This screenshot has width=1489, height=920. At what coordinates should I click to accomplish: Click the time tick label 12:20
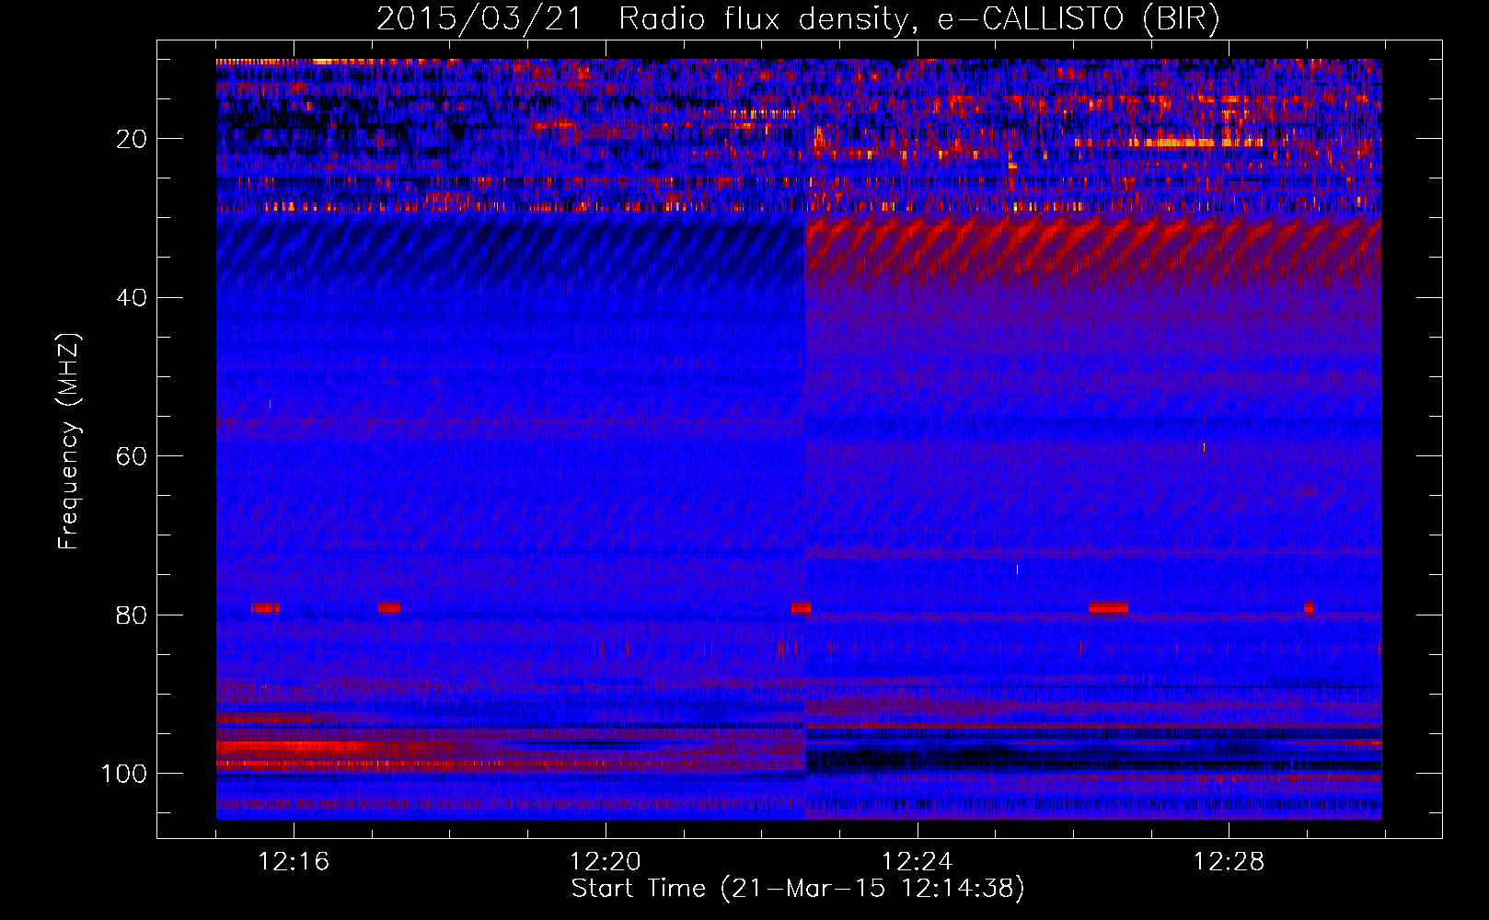606,862
